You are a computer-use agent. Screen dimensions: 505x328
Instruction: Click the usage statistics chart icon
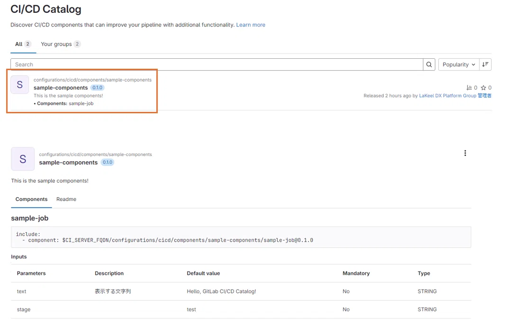click(469, 88)
